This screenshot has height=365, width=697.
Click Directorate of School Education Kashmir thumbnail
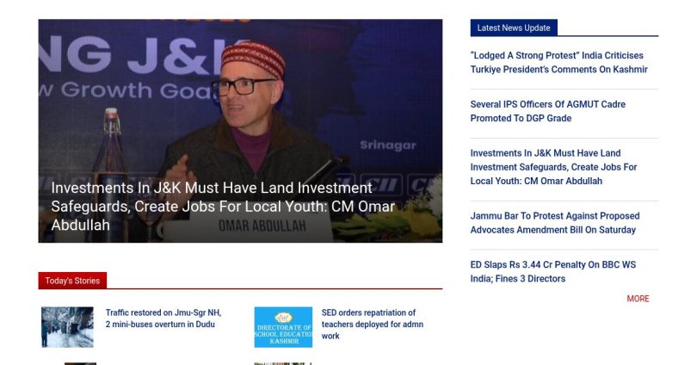[x=283, y=327]
